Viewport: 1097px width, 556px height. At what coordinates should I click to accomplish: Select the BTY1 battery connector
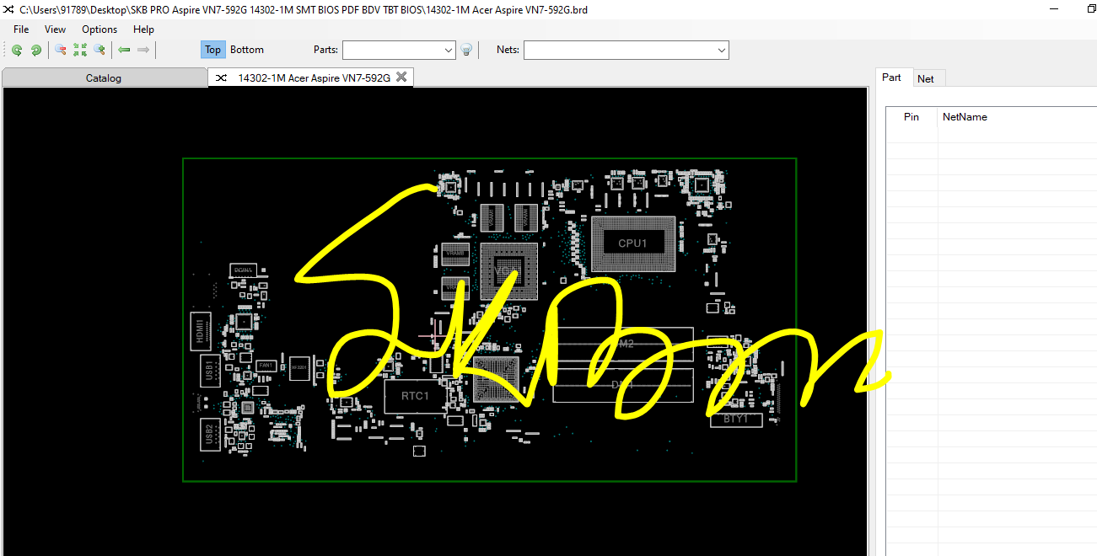pos(736,419)
